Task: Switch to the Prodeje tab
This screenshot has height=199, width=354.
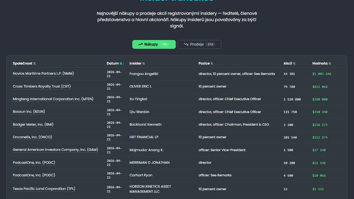Action: coord(199,44)
